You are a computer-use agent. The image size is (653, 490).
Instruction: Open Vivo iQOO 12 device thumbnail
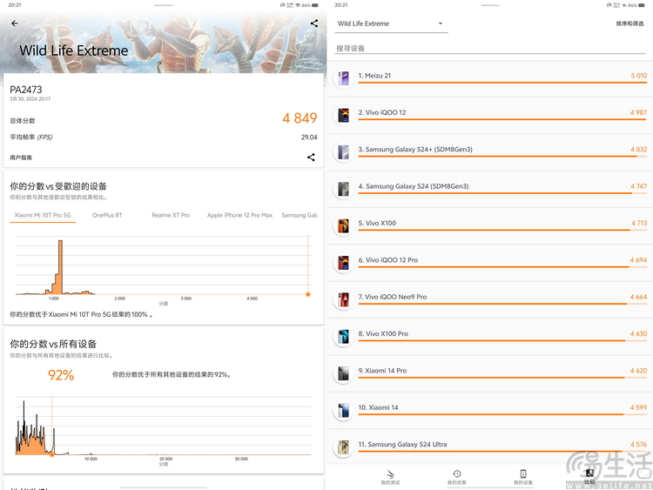(343, 115)
